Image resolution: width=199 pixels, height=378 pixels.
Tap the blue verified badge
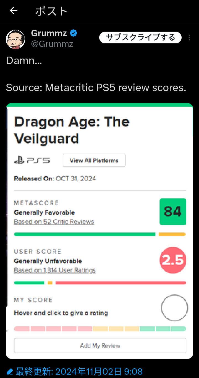click(73, 33)
